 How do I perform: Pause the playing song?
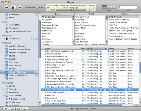(x=13, y=8)
